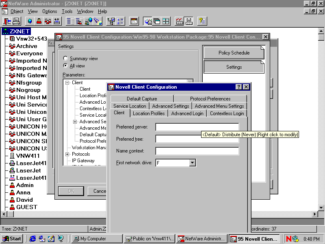Screen dimensions: 325x244
Task: Launch Internet Explorer from quick launch
Action: tap(32, 239)
